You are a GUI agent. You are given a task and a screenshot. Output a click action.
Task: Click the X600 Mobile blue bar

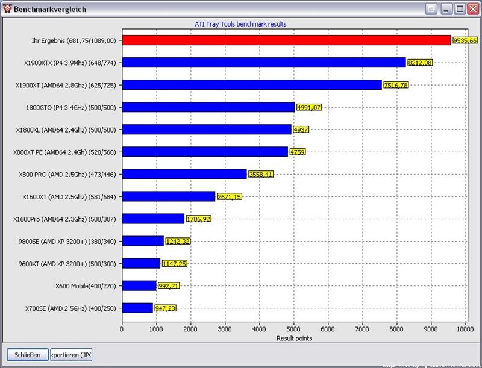[139, 285]
